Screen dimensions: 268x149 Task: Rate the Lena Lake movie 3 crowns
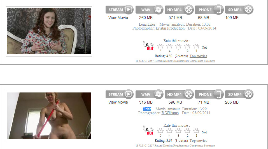(x=178, y=46)
